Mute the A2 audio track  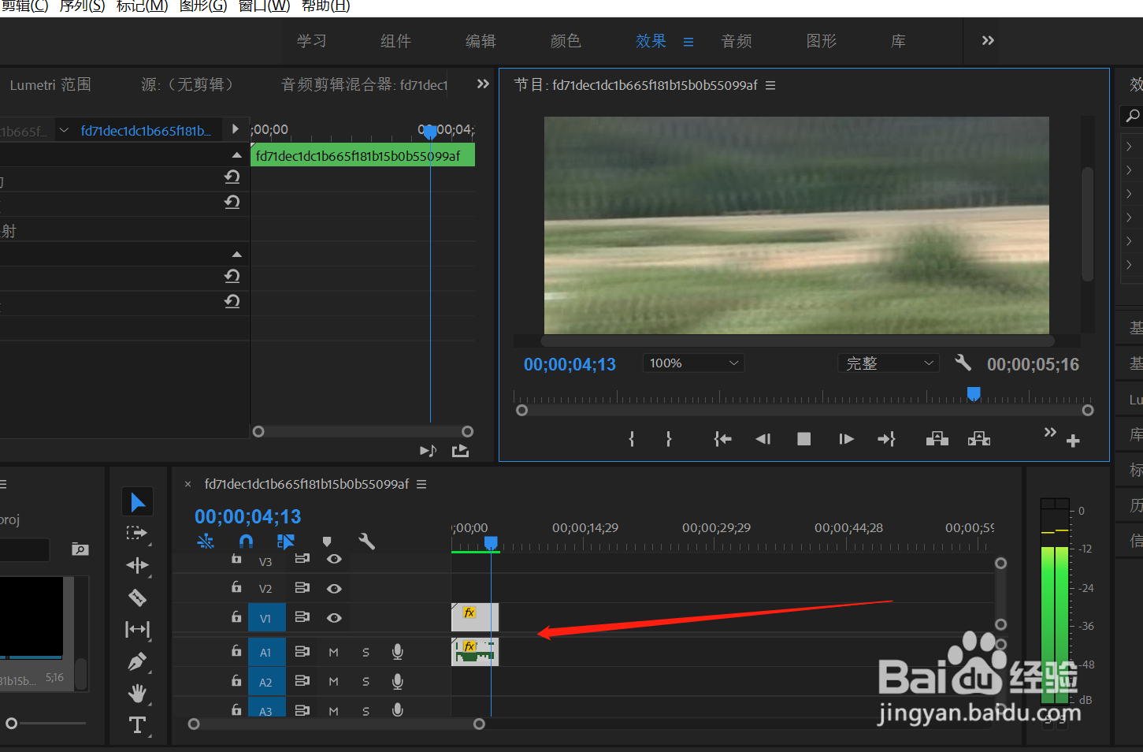click(333, 682)
